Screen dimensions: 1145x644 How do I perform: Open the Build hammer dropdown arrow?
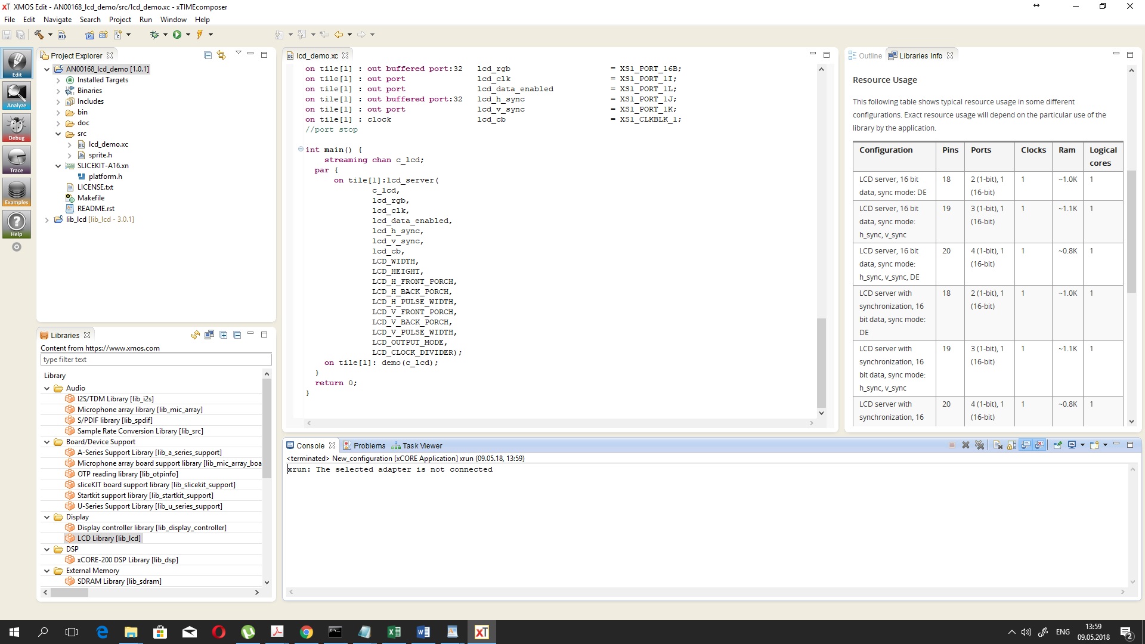(x=50, y=35)
